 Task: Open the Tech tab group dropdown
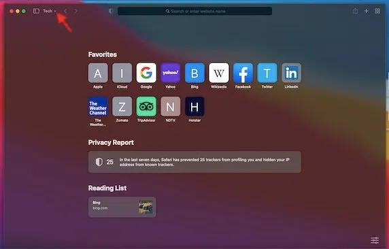(x=50, y=11)
